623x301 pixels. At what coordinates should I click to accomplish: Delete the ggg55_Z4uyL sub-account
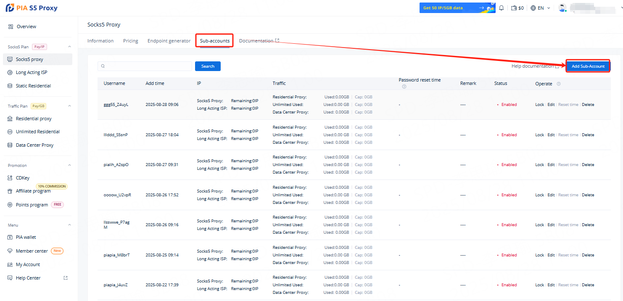588,105
